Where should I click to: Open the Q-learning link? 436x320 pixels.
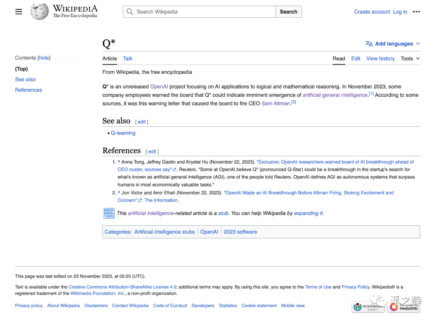123,133
